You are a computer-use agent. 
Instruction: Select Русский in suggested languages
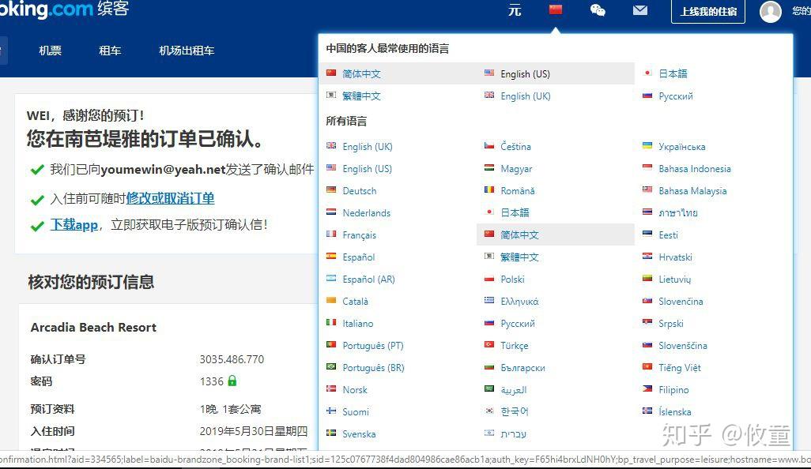point(676,96)
